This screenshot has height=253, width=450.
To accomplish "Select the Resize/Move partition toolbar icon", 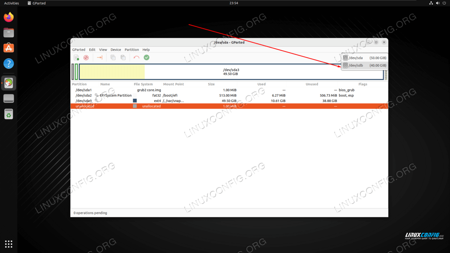I will 99,58.
